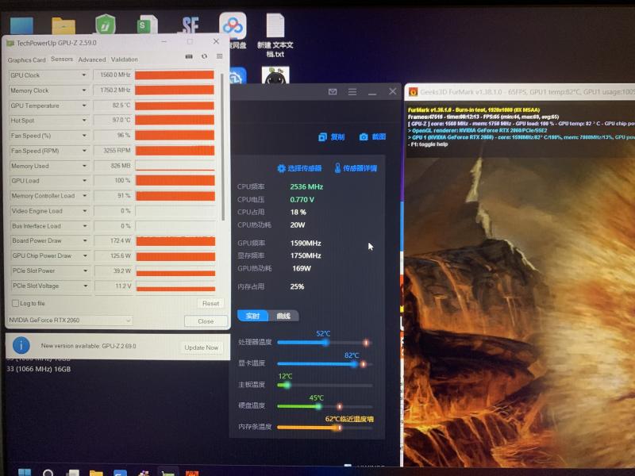Click mail icon in monitor window title bar

click(333, 92)
